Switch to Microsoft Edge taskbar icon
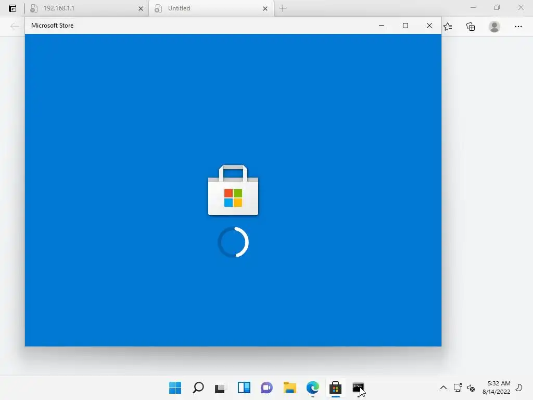 pyautogui.click(x=312, y=387)
